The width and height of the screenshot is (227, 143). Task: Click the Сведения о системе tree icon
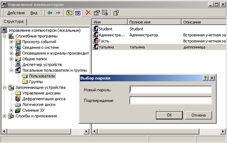[x=18, y=47]
